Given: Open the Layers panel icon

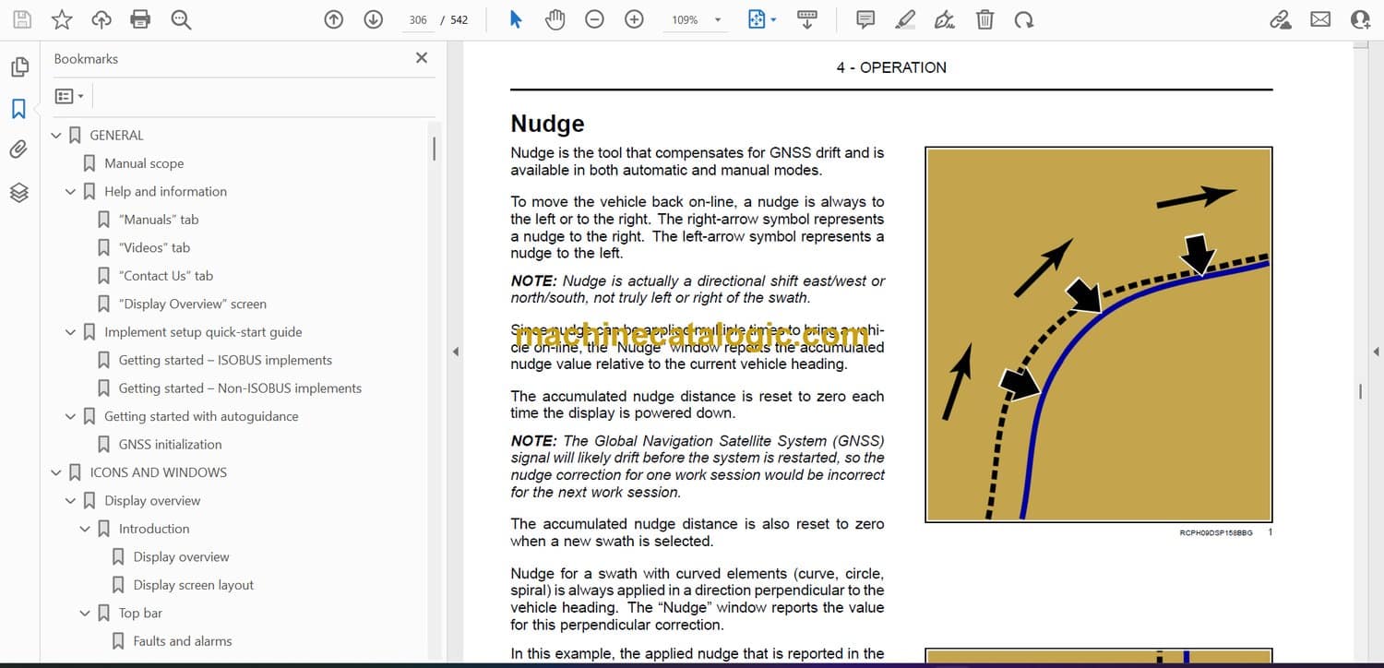Looking at the screenshot, I should pyautogui.click(x=18, y=192).
